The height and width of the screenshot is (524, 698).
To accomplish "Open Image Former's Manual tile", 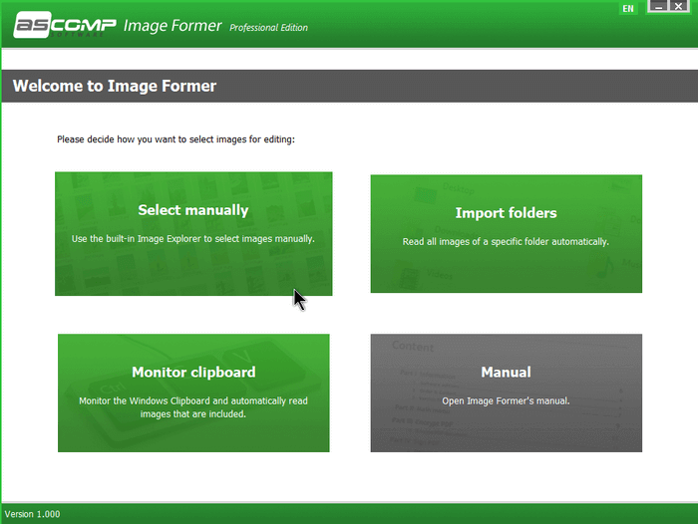I will 507,393.
